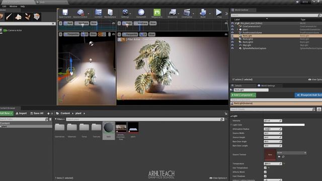
Task: Open the Wireframe view mode in Back viewport
Action: tap(82, 23)
